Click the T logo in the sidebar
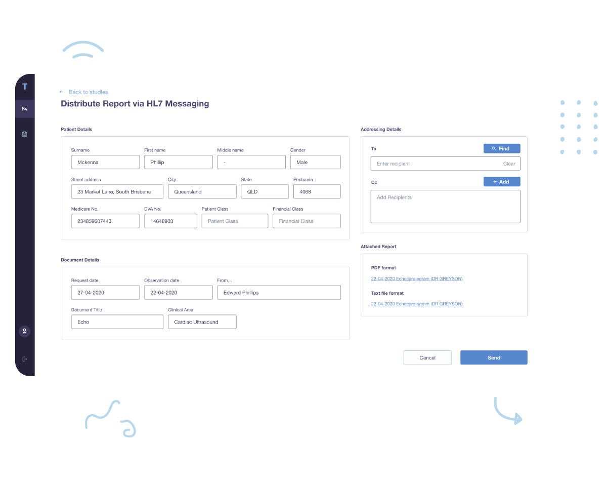The height and width of the screenshot is (482, 607). (x=25, y=87)
